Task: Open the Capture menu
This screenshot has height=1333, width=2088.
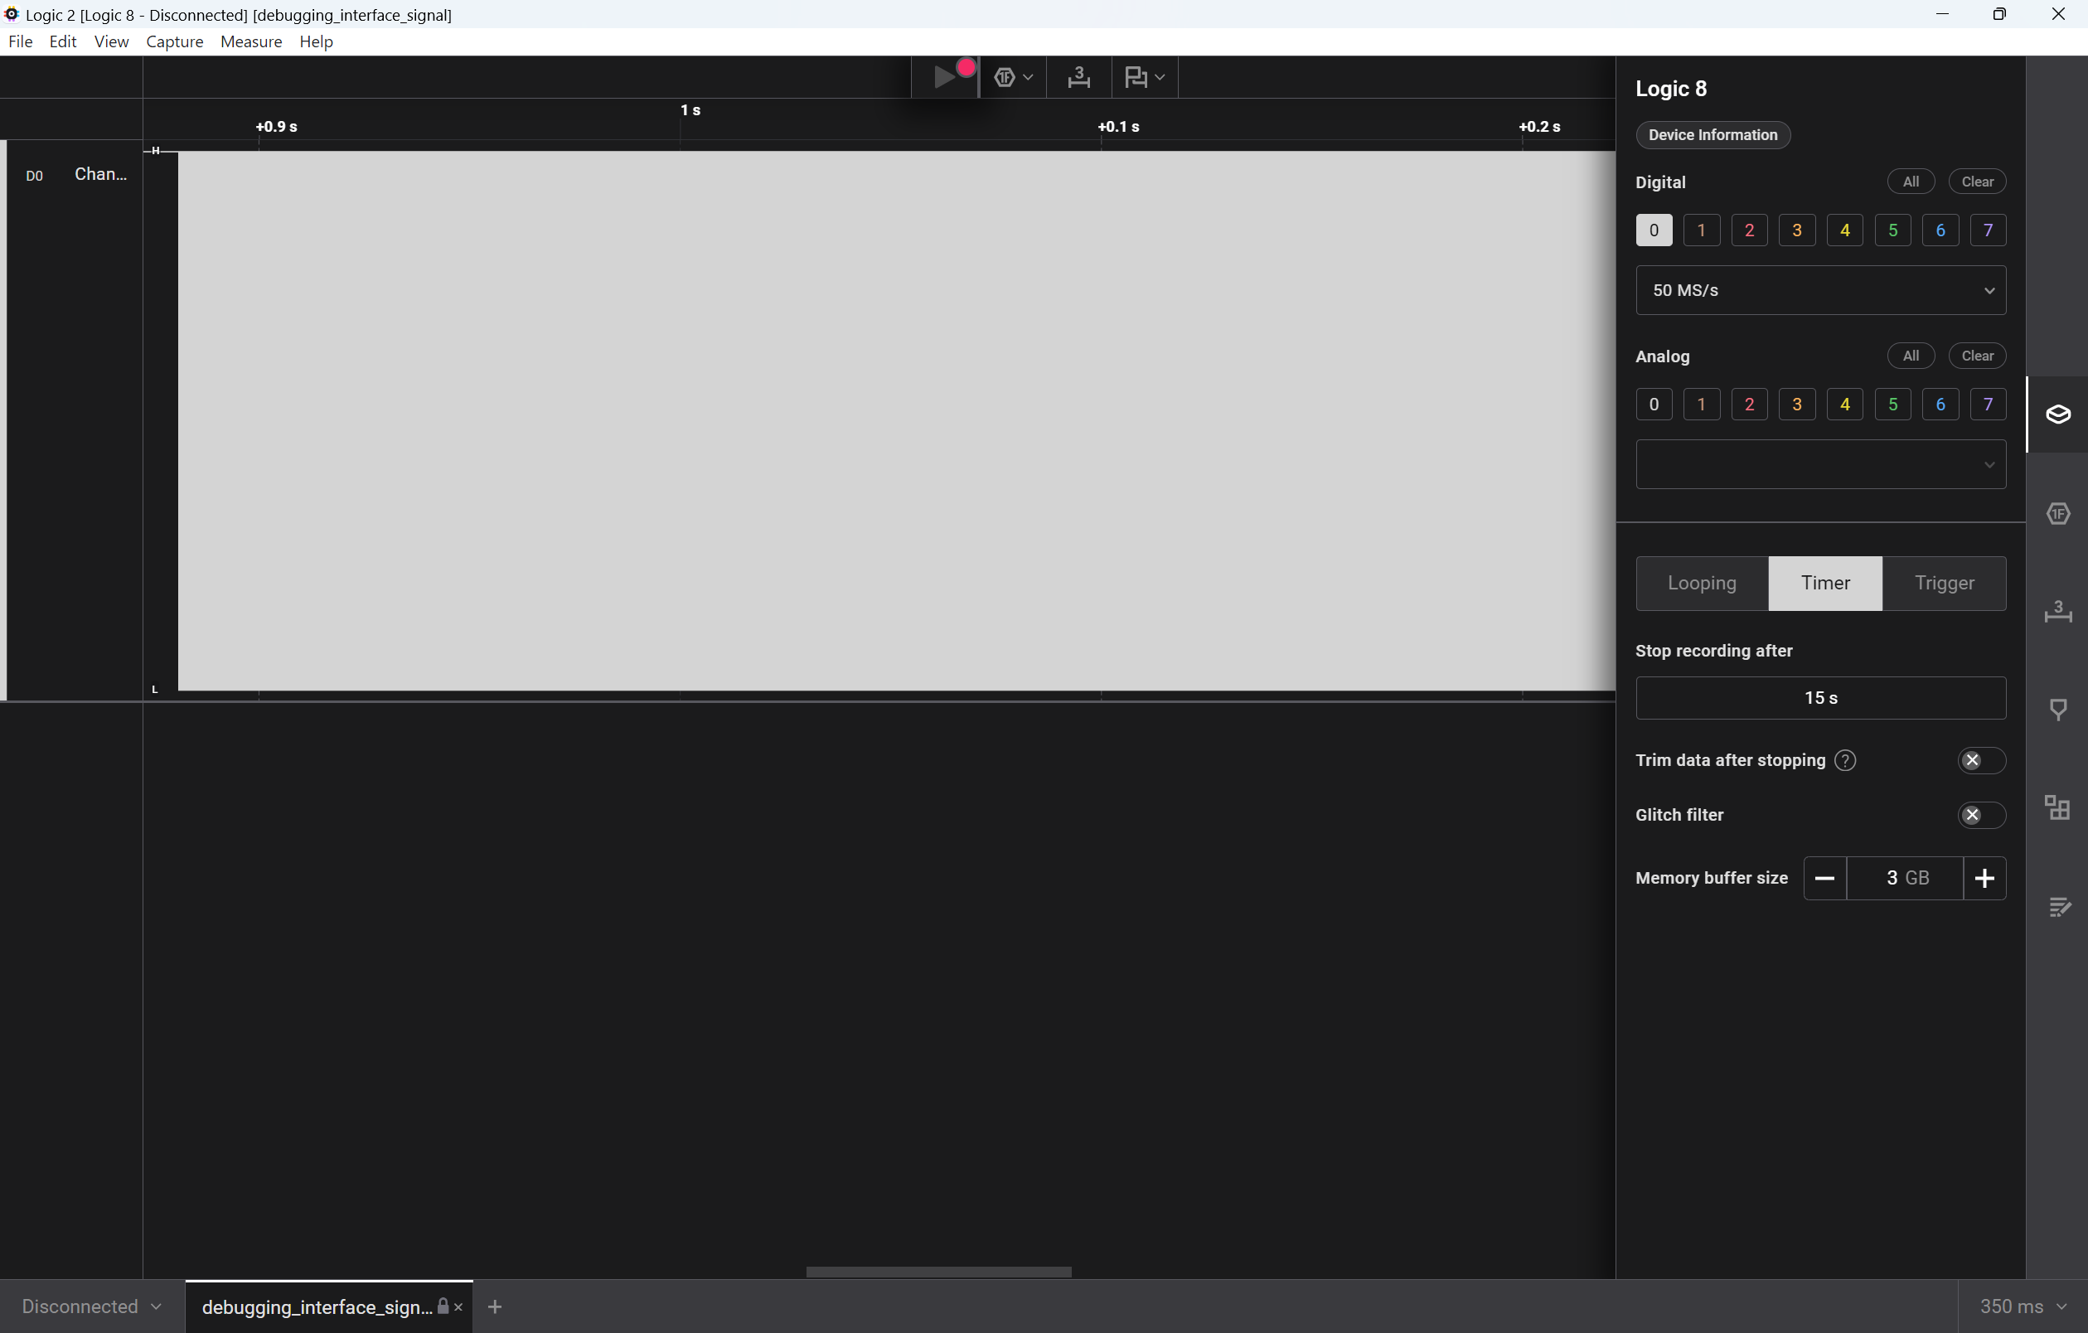Action: [x=174, y=41]
